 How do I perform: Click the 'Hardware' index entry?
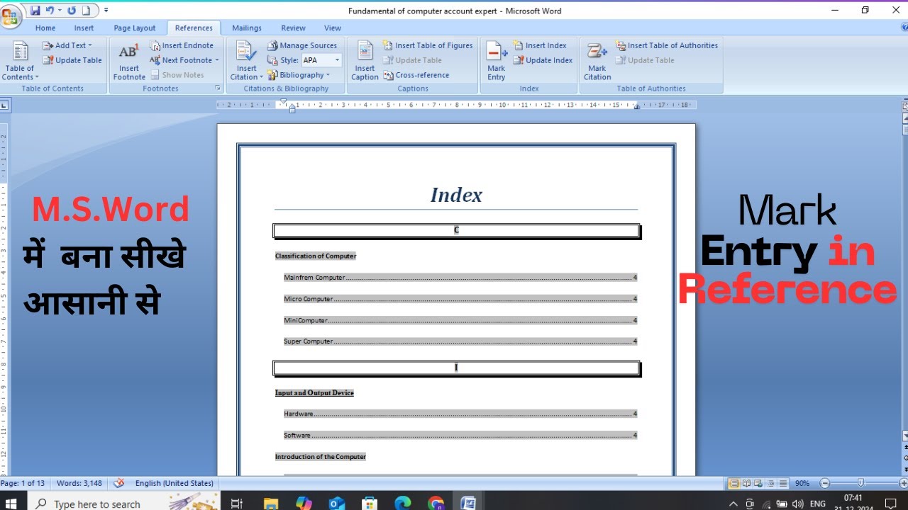[460, 414]
